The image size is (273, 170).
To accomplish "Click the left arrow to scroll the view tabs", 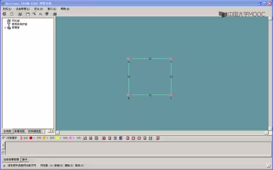I will [49, 131].
